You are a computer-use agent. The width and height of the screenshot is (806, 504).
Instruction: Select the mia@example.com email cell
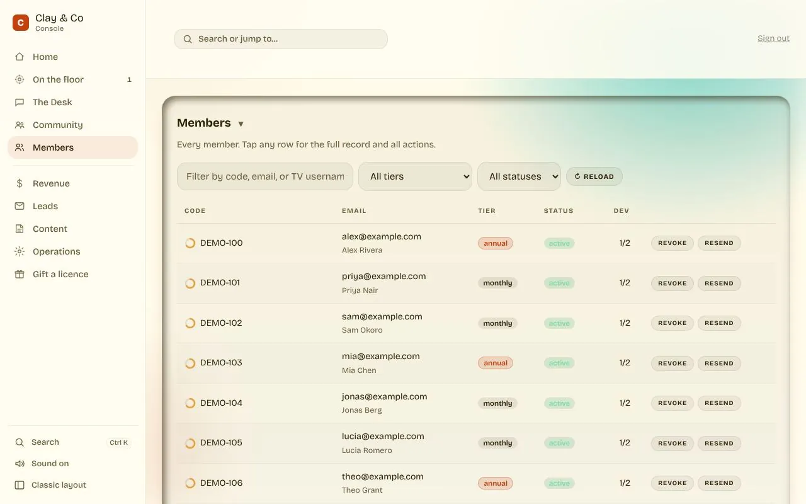pyautogui.click(x=381, y=357)
